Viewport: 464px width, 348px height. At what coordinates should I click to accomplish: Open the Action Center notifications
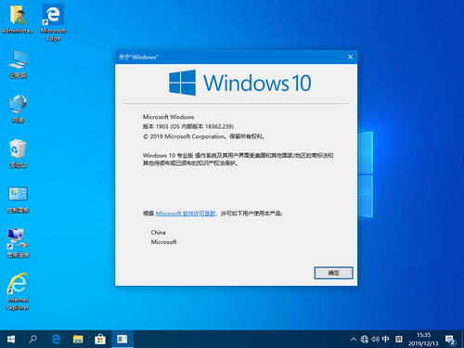click(450, 340)
